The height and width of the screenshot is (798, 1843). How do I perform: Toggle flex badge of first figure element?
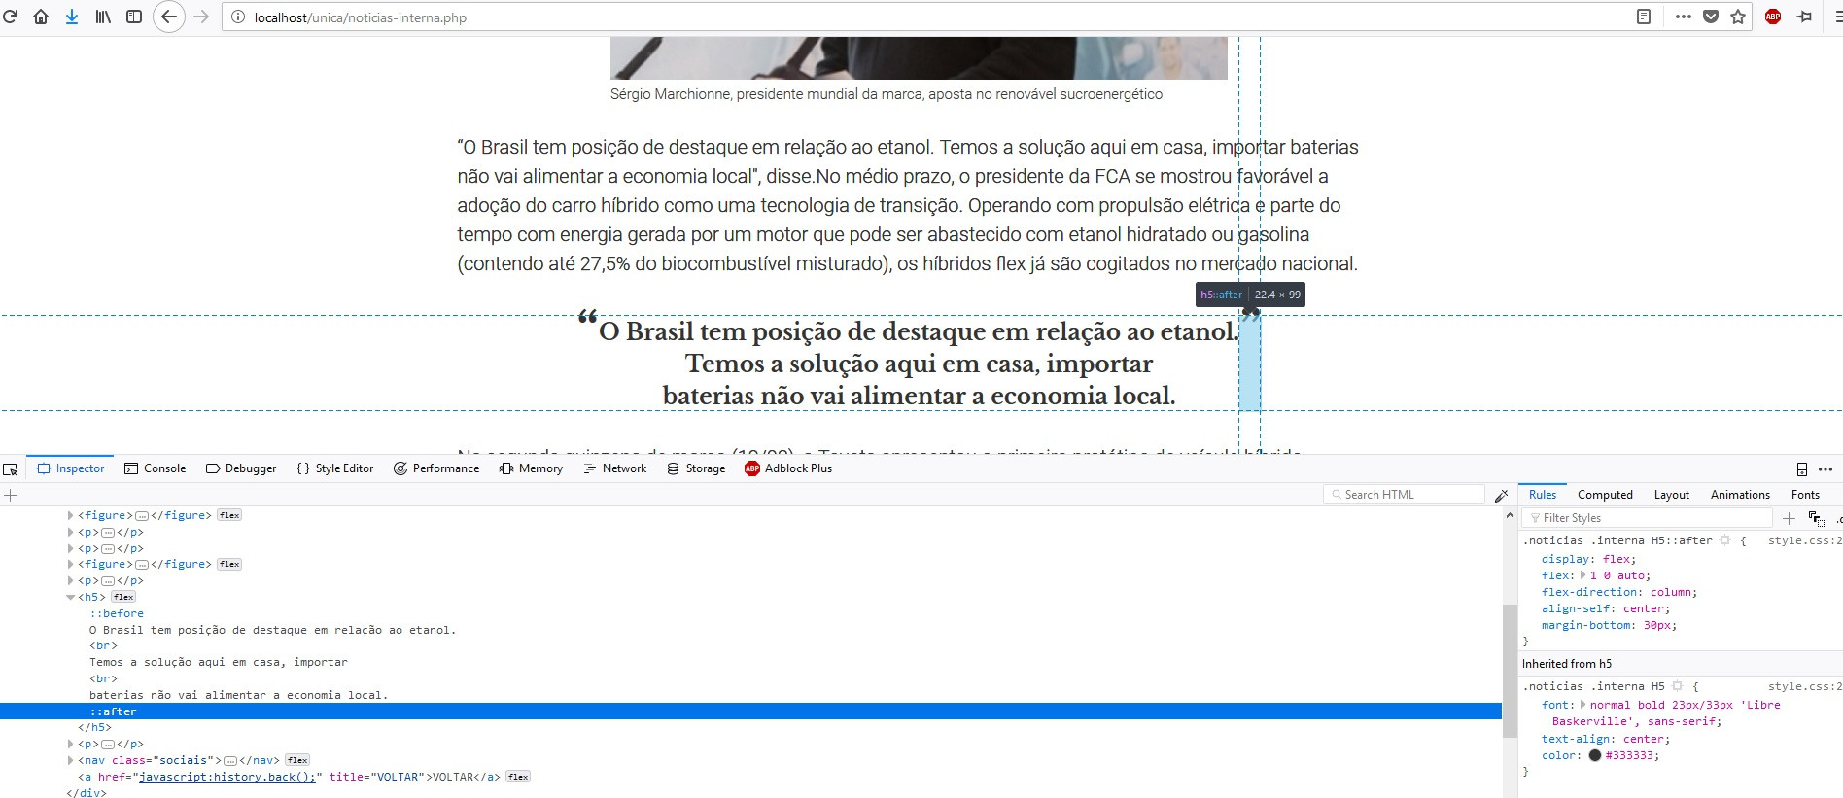click(x=229, y=515)
